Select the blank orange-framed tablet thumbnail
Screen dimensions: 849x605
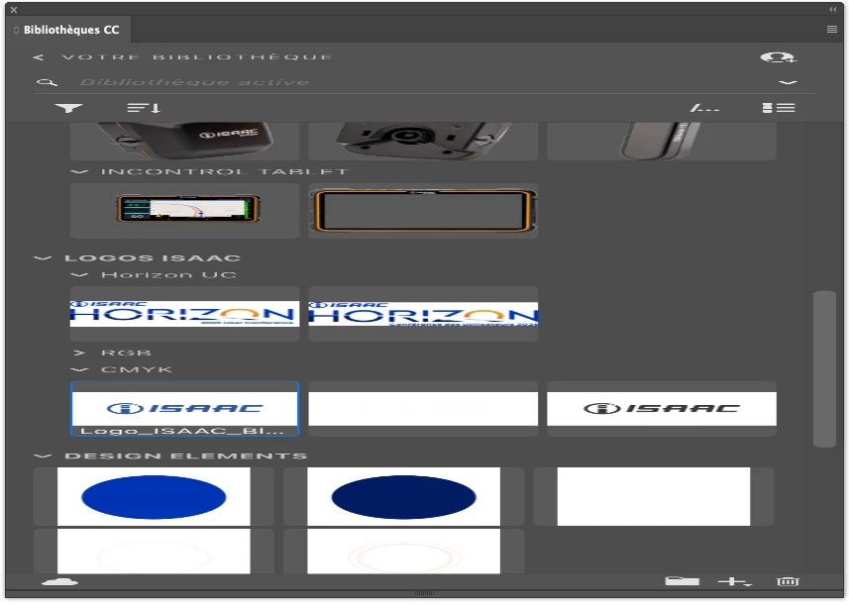click(x=423, y=211)
